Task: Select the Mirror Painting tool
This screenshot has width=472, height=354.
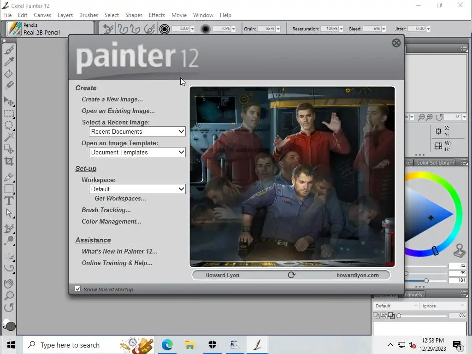Action: [10, 256]
